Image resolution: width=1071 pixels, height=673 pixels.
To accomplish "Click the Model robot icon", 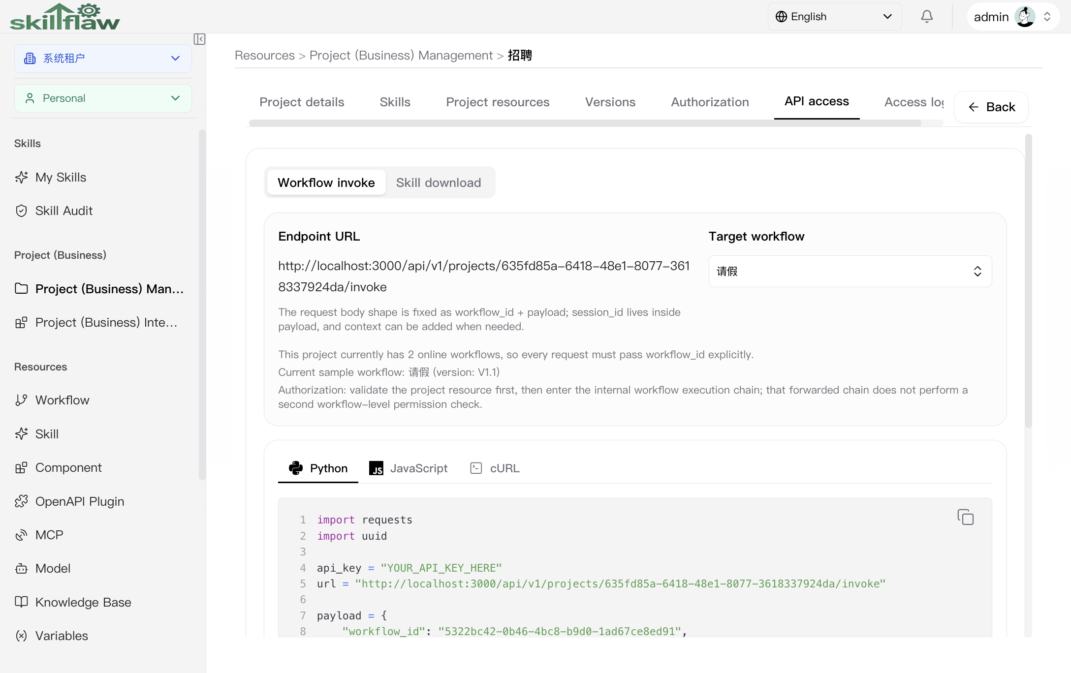I will (21, 568).
